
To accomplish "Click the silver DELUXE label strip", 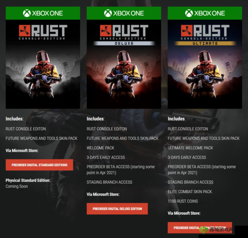I will 124,43.
